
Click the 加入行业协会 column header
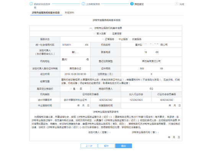136,94
